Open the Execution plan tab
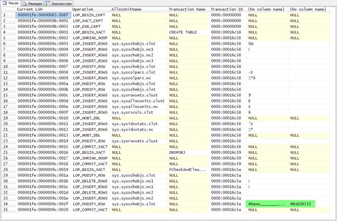This screenshot has width=337, height=221. [x=58, y=4]
